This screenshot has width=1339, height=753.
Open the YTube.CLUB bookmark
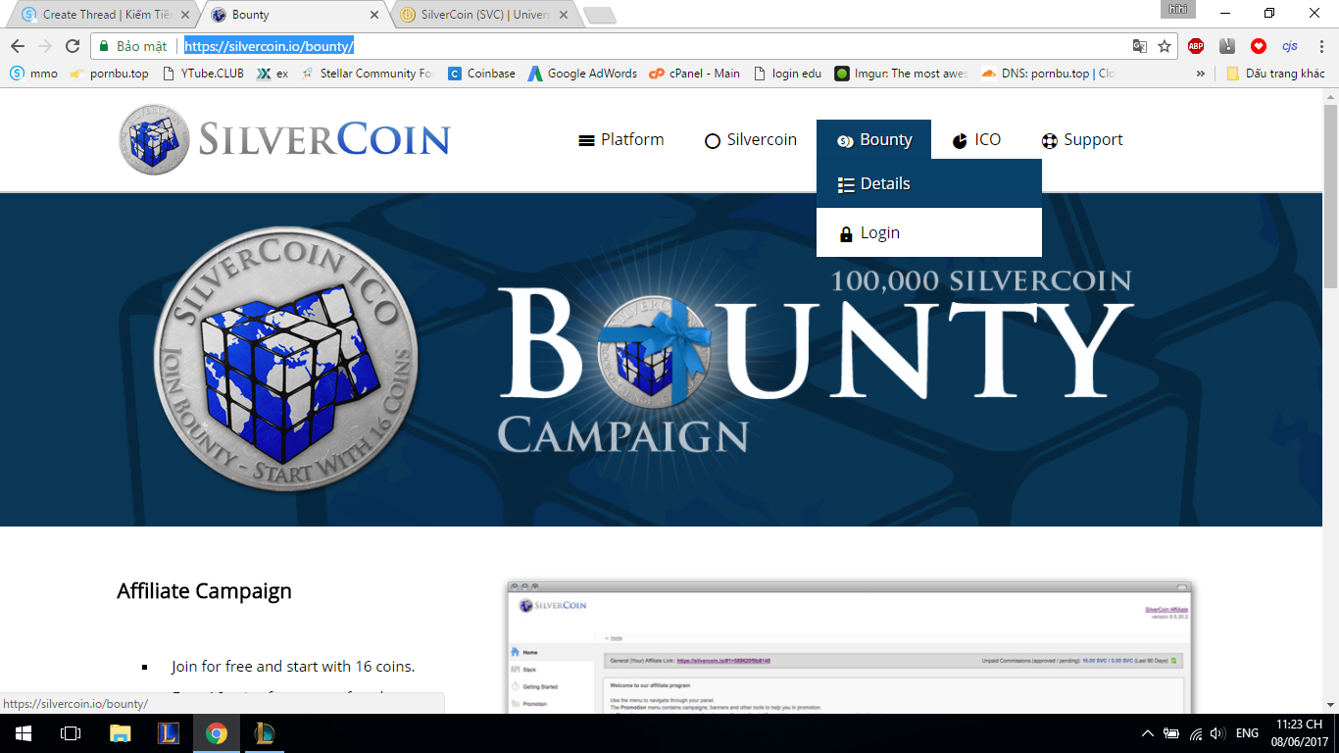point(202,74)
